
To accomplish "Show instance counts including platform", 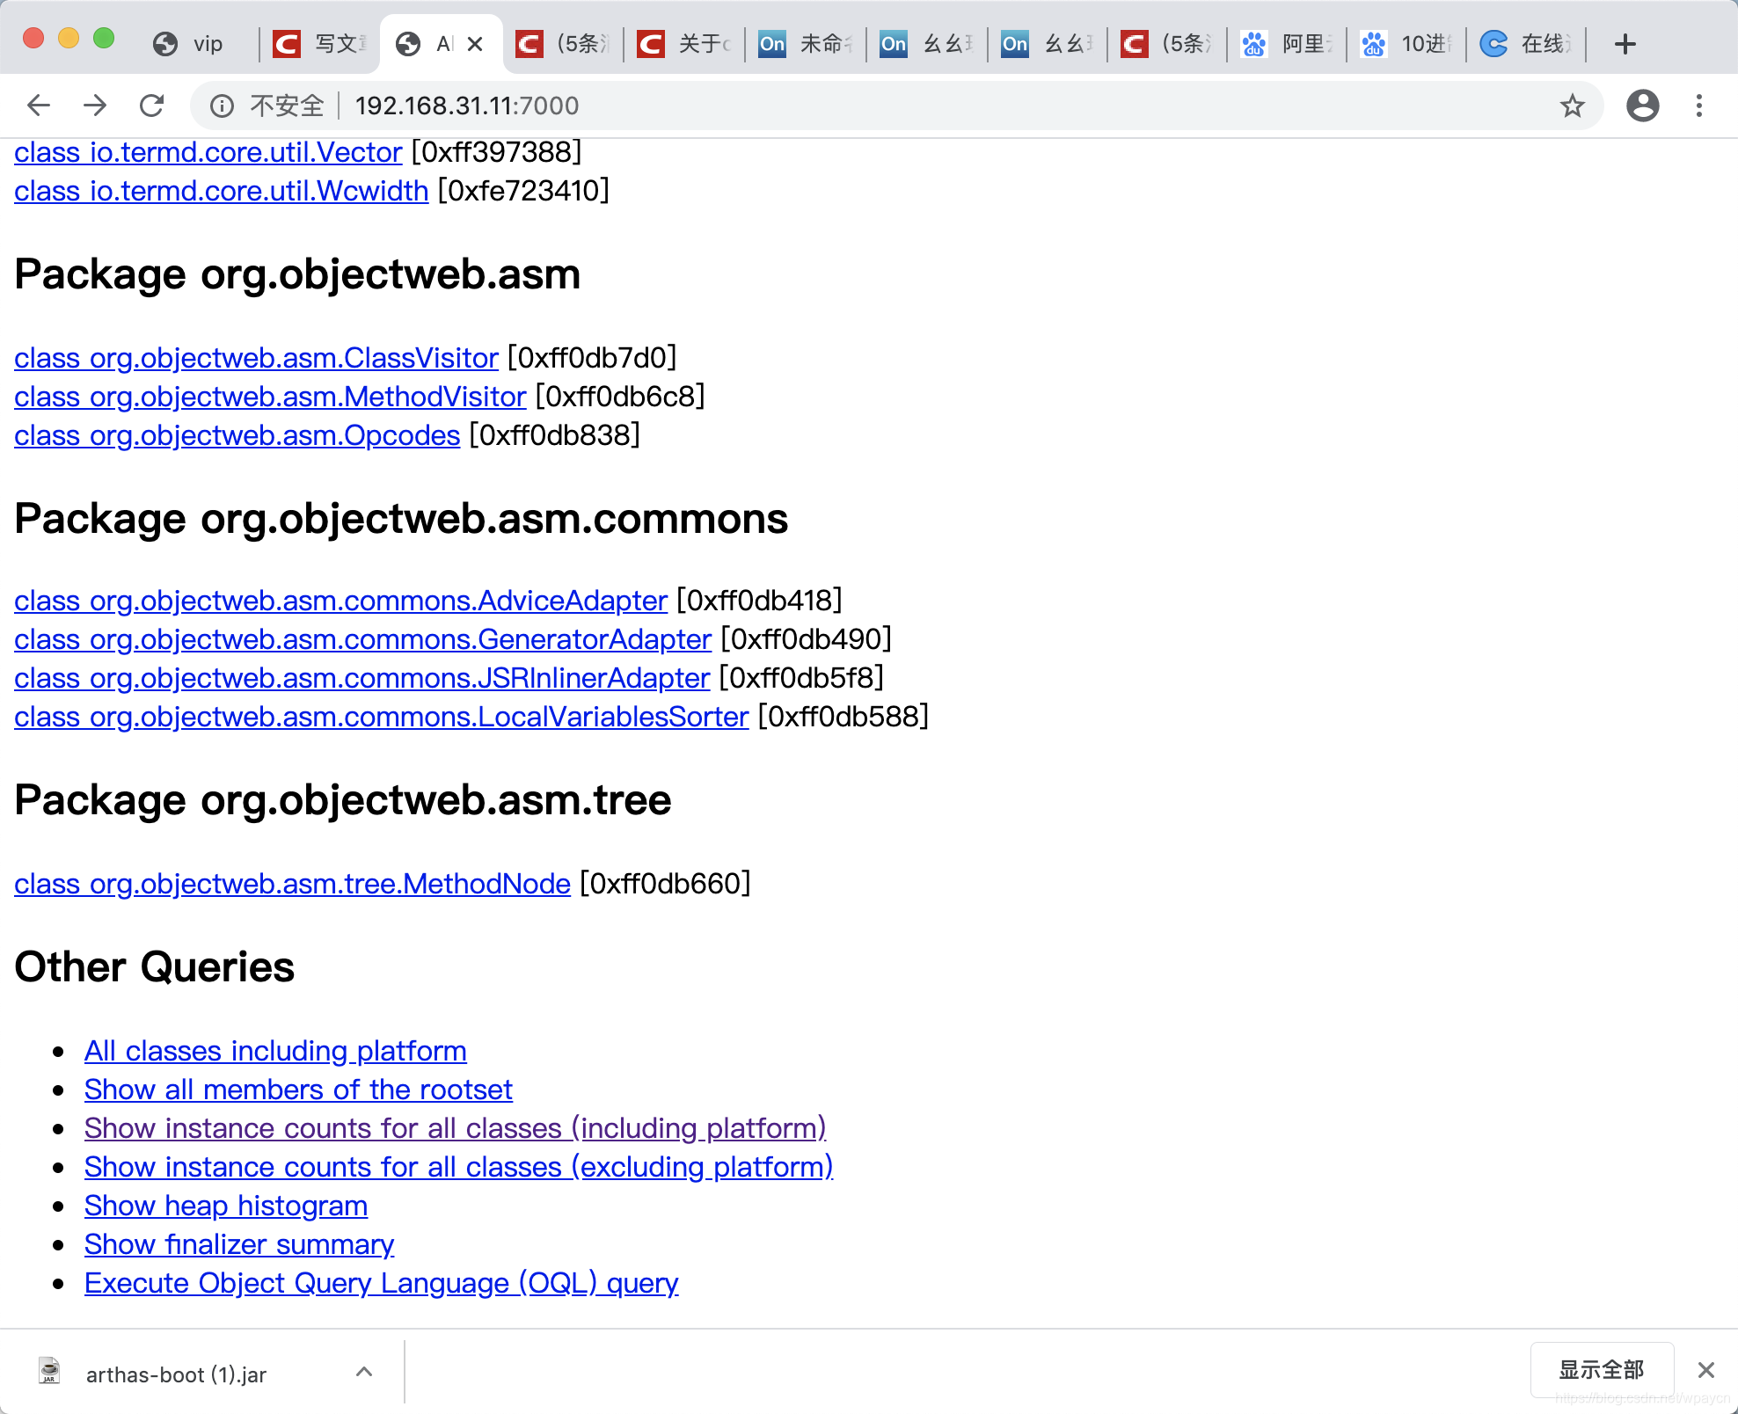I will pyautogui.click(x=456, y=1128).
